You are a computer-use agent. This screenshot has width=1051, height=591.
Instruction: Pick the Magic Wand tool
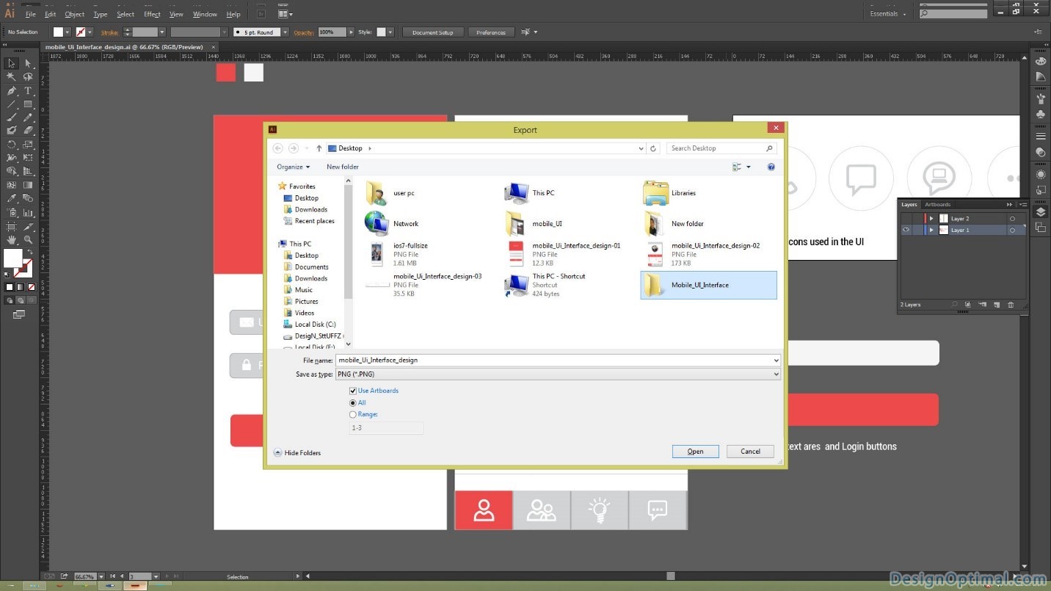tap(12, 77)
